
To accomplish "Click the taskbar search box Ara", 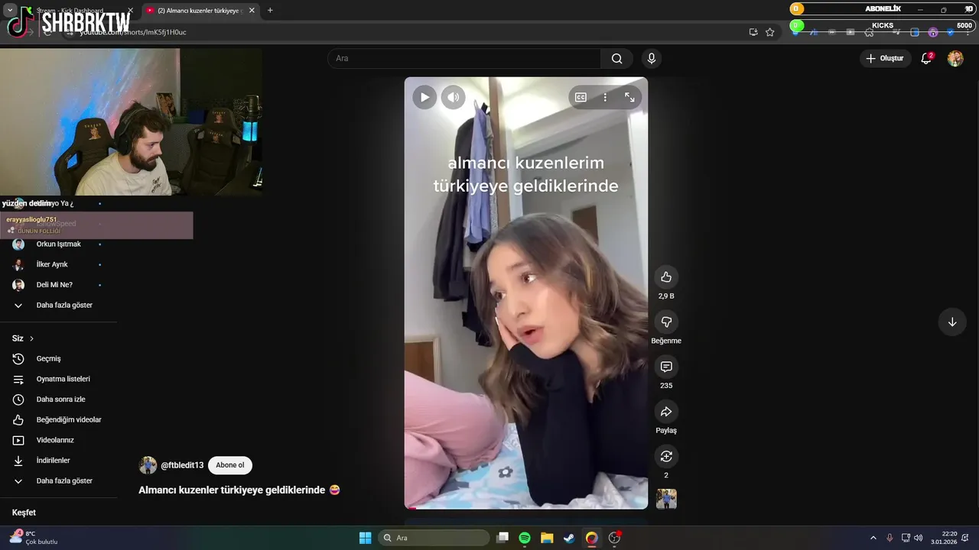I will [434, 538].
